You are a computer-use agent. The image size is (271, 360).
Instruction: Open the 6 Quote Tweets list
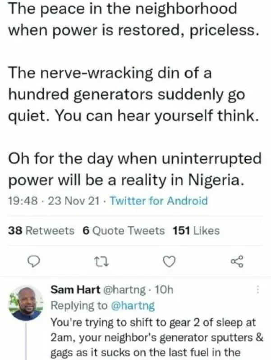(124, 231)
